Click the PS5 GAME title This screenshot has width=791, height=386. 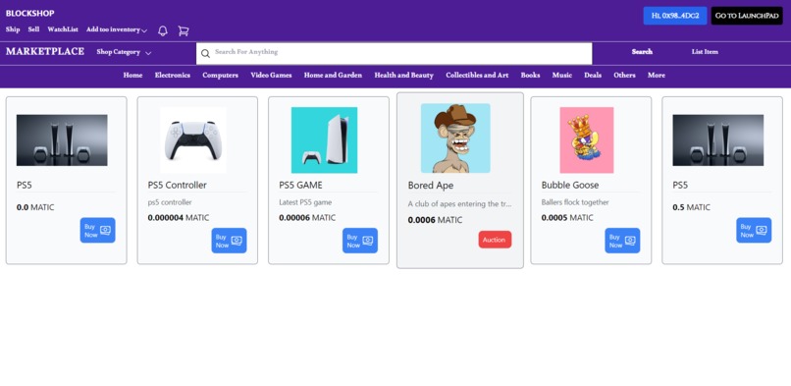coord(300,186)
